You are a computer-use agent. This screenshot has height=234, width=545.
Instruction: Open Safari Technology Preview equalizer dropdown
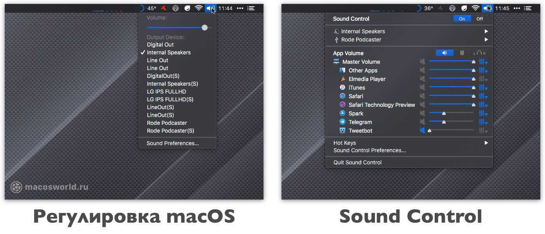point(484,105)
